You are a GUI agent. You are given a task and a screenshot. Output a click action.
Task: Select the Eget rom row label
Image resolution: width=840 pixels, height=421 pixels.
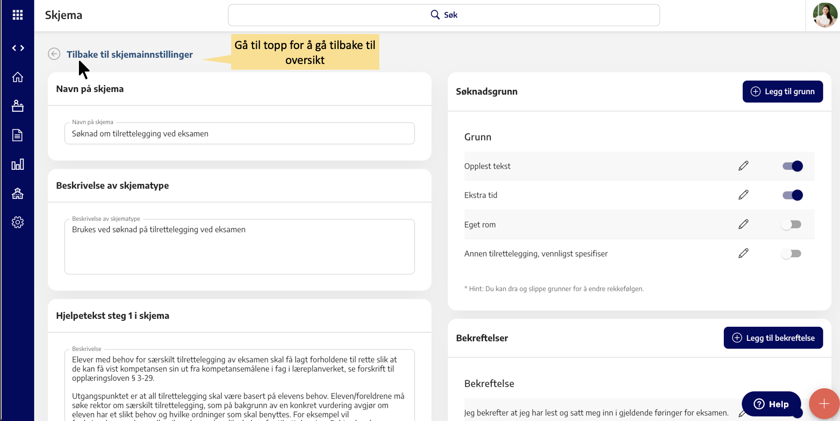(480, 225)
